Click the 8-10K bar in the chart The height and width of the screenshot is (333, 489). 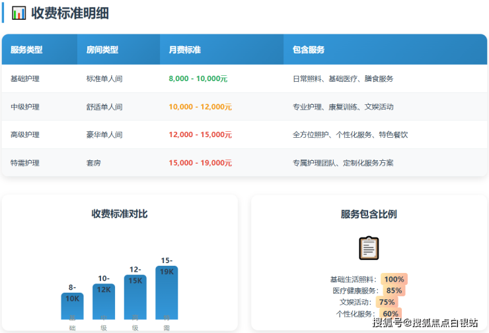72,306
